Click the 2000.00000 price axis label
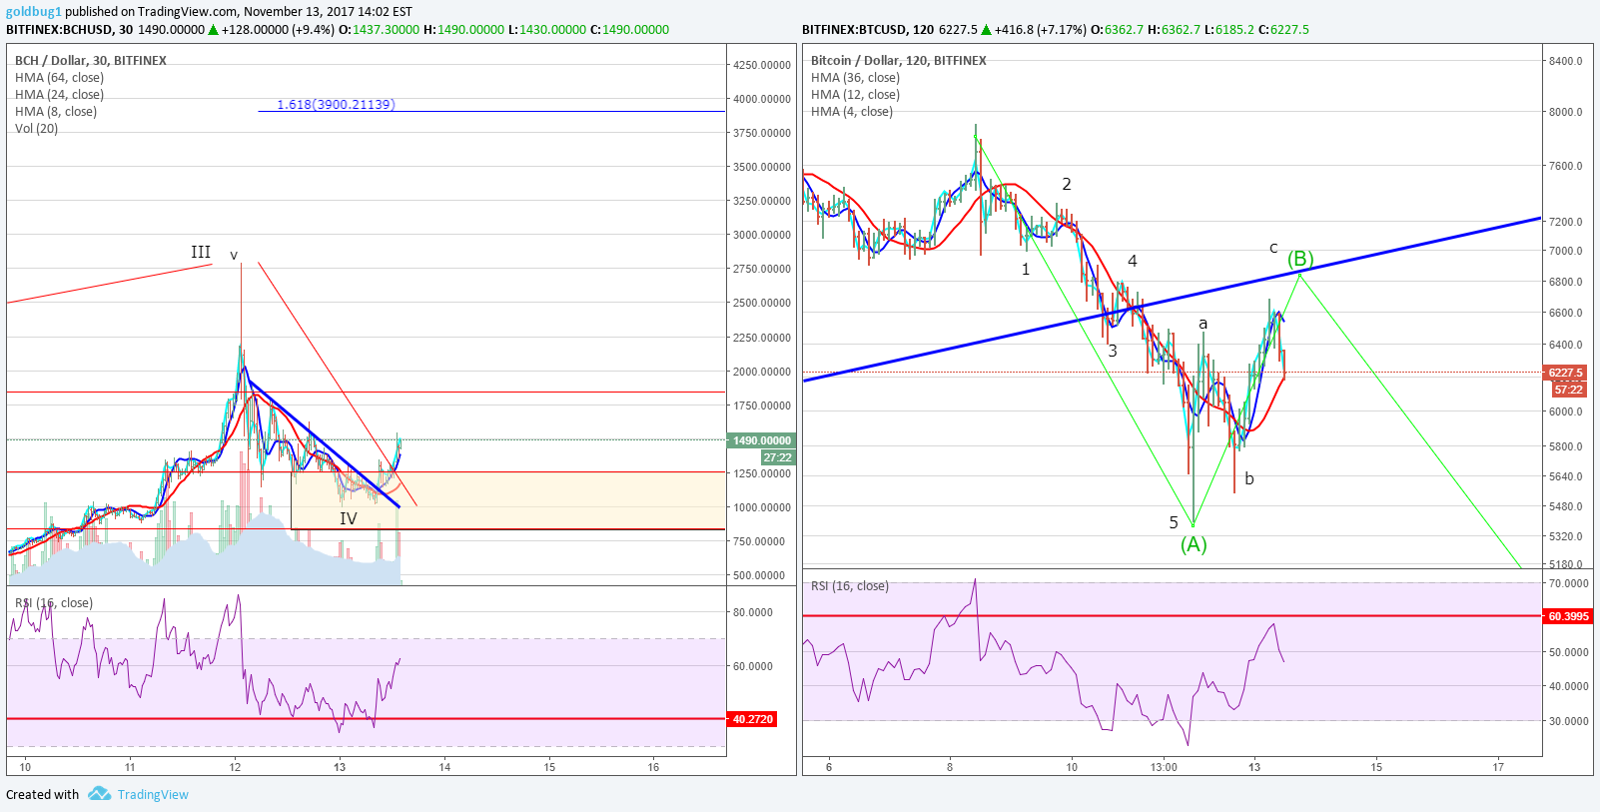This screenshot has width=1600, height=812. pyautogui.click(x=762, y=372)
